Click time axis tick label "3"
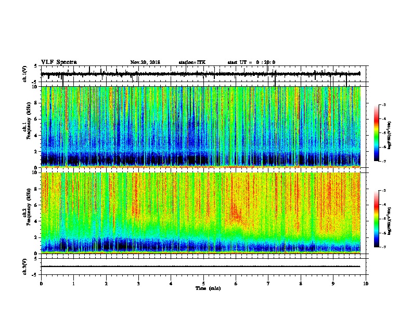The width and height of the screenshot is (412, 318). point(138,284)
